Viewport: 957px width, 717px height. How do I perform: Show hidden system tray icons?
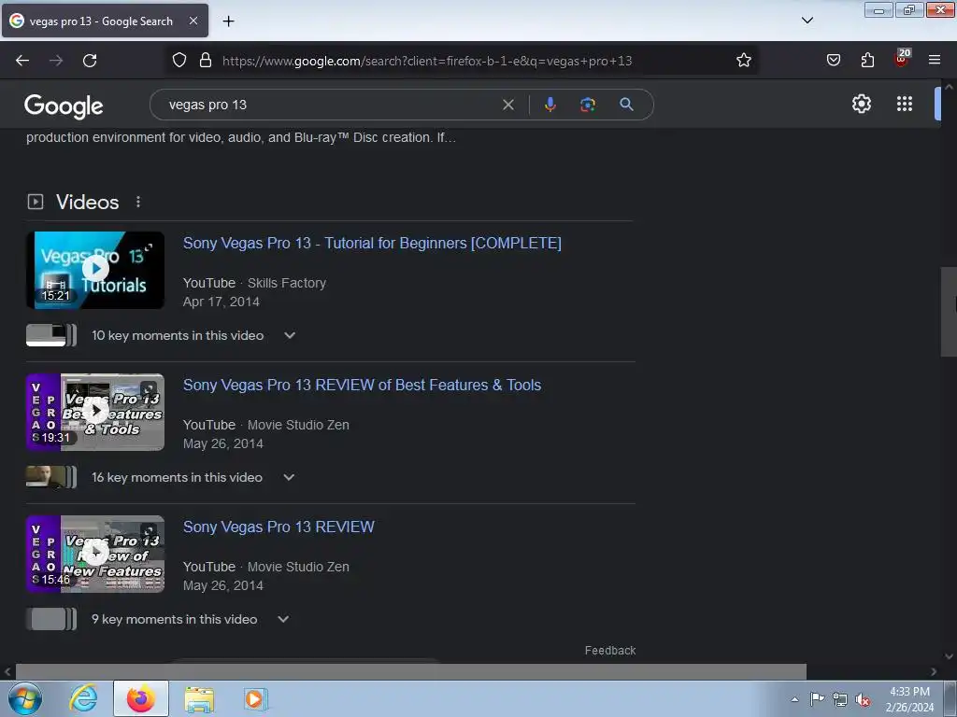[x=794, y=699]
